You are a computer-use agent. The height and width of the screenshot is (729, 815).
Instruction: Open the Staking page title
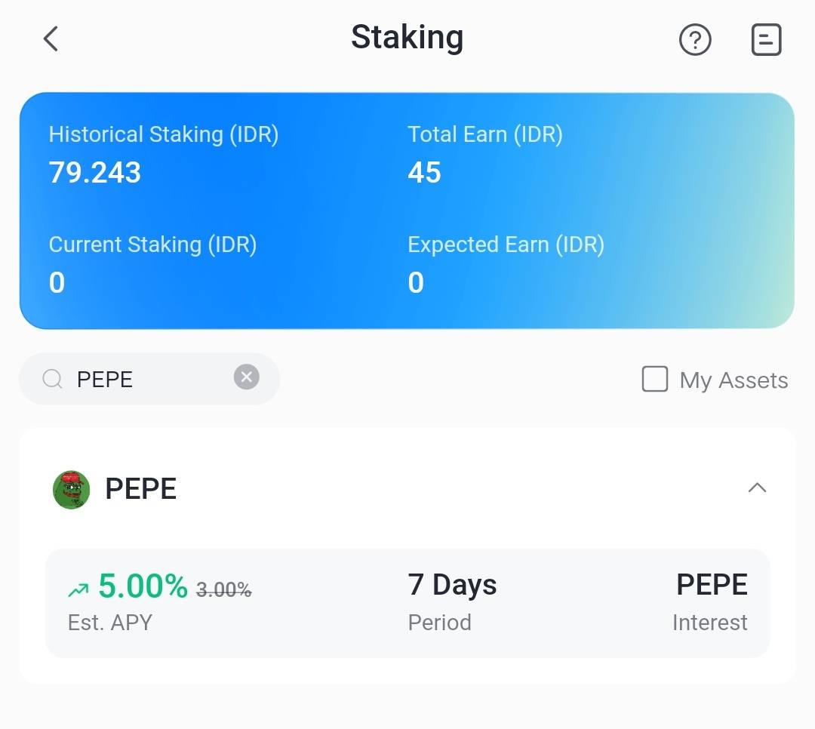click(407, 37)
